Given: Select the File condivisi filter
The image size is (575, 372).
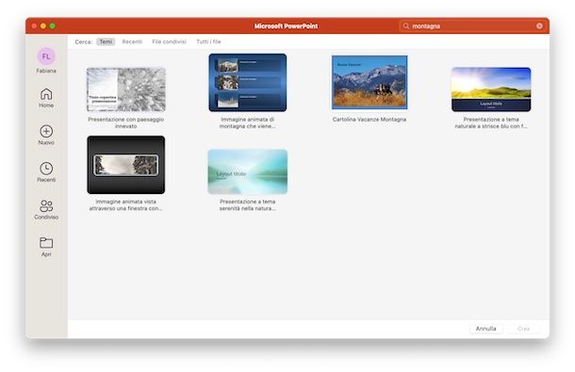Looking at the screenshot, I should tap(169, 41).
